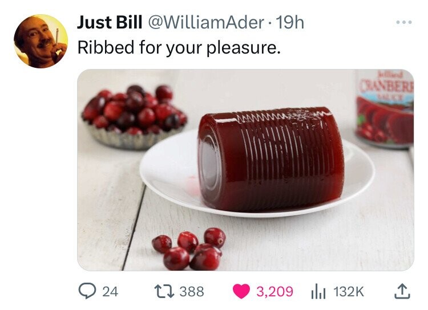This screenshot has height=310, width=428.
Task: Click the retweet count 388
Action: click(192, 291)
